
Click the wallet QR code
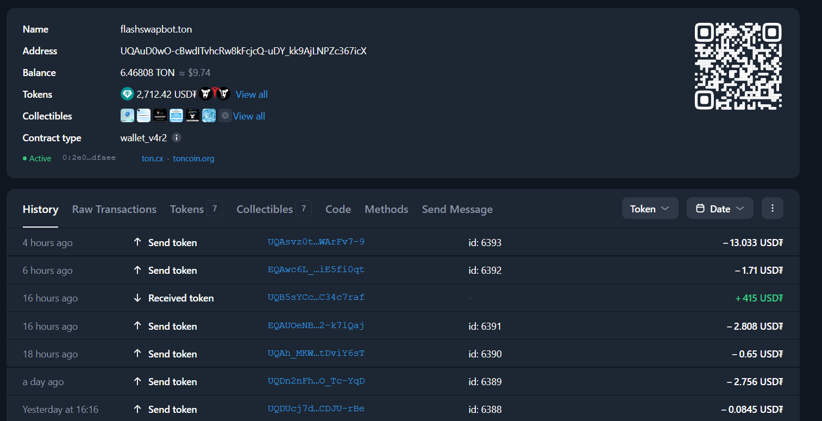pos(738,66)
